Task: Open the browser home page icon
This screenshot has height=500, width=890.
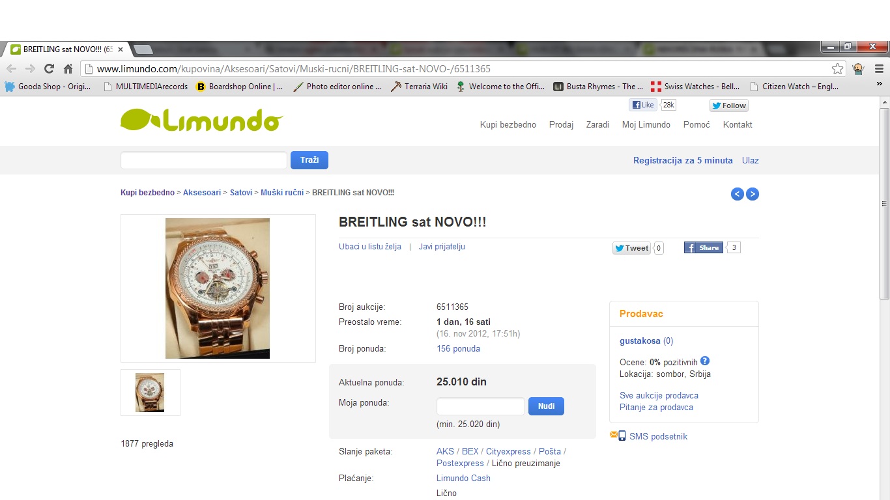Action: coord(68,69)
